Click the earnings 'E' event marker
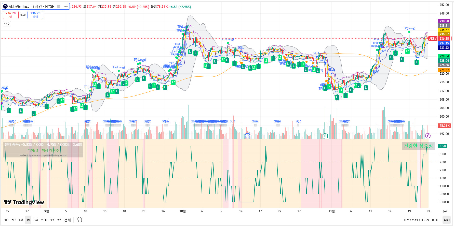This screenshot has width=454, height=226. pos(325,136)
